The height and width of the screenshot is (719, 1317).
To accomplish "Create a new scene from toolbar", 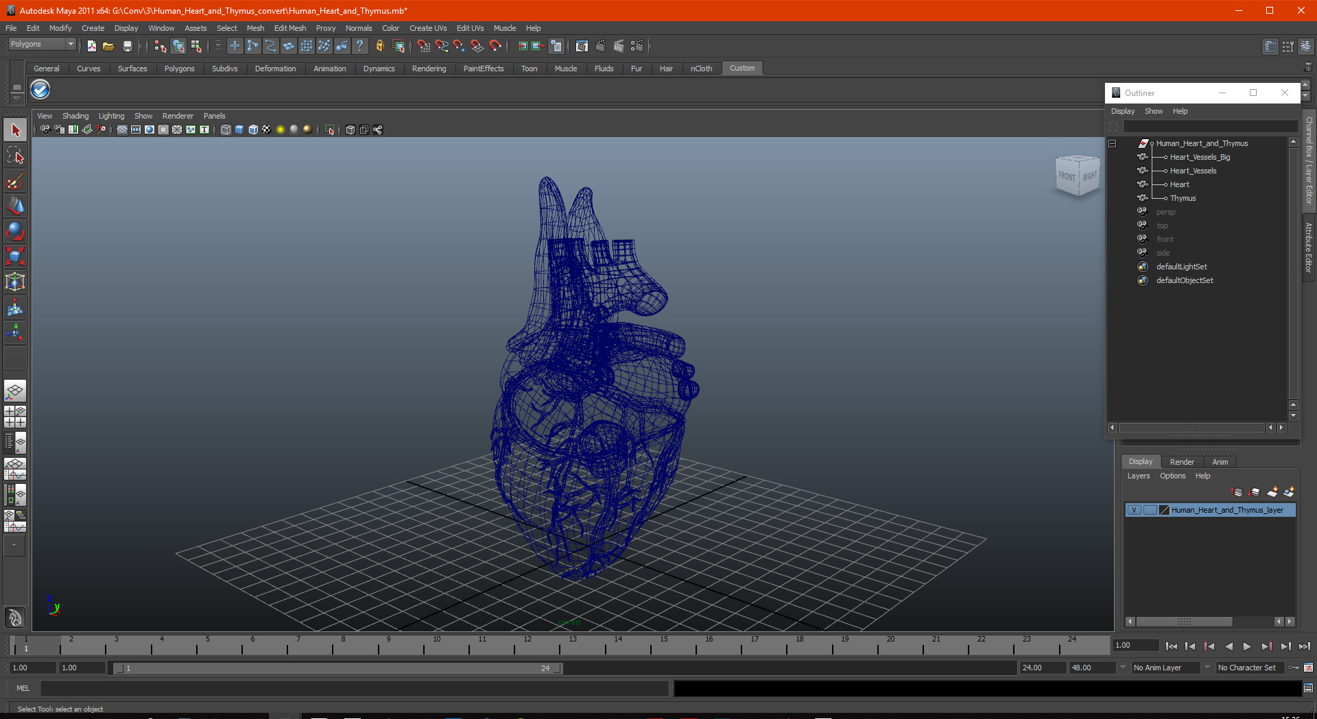I will [91, 46].
